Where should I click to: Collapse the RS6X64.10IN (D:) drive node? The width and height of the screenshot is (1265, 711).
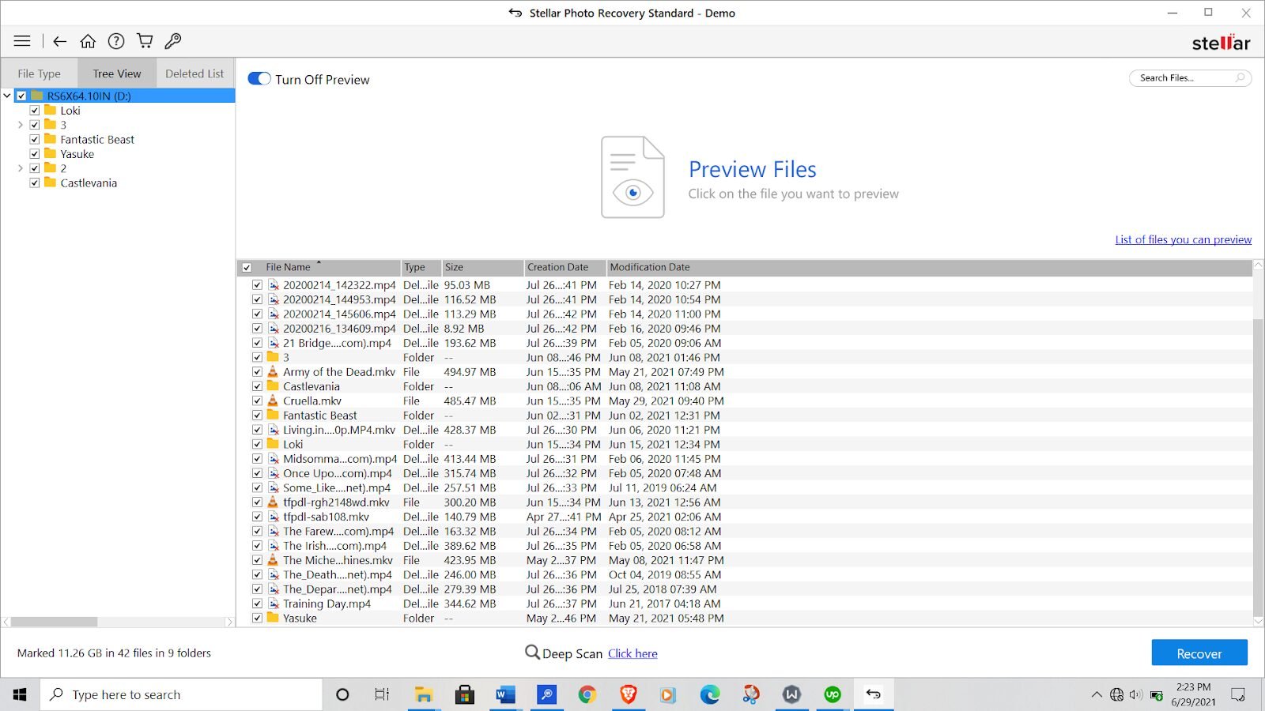[x=7, y=96]
